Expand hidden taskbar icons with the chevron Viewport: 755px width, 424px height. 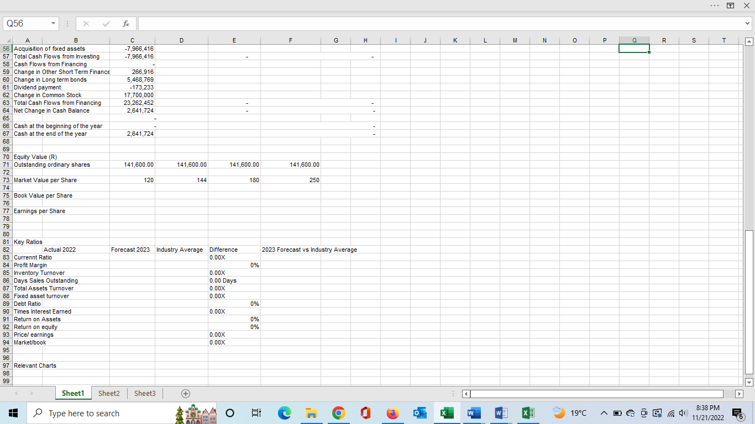604,413
